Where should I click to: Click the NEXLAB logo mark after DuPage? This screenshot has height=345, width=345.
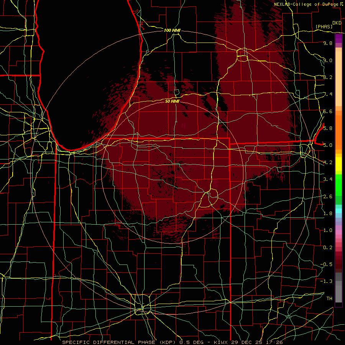coord(342,4)
